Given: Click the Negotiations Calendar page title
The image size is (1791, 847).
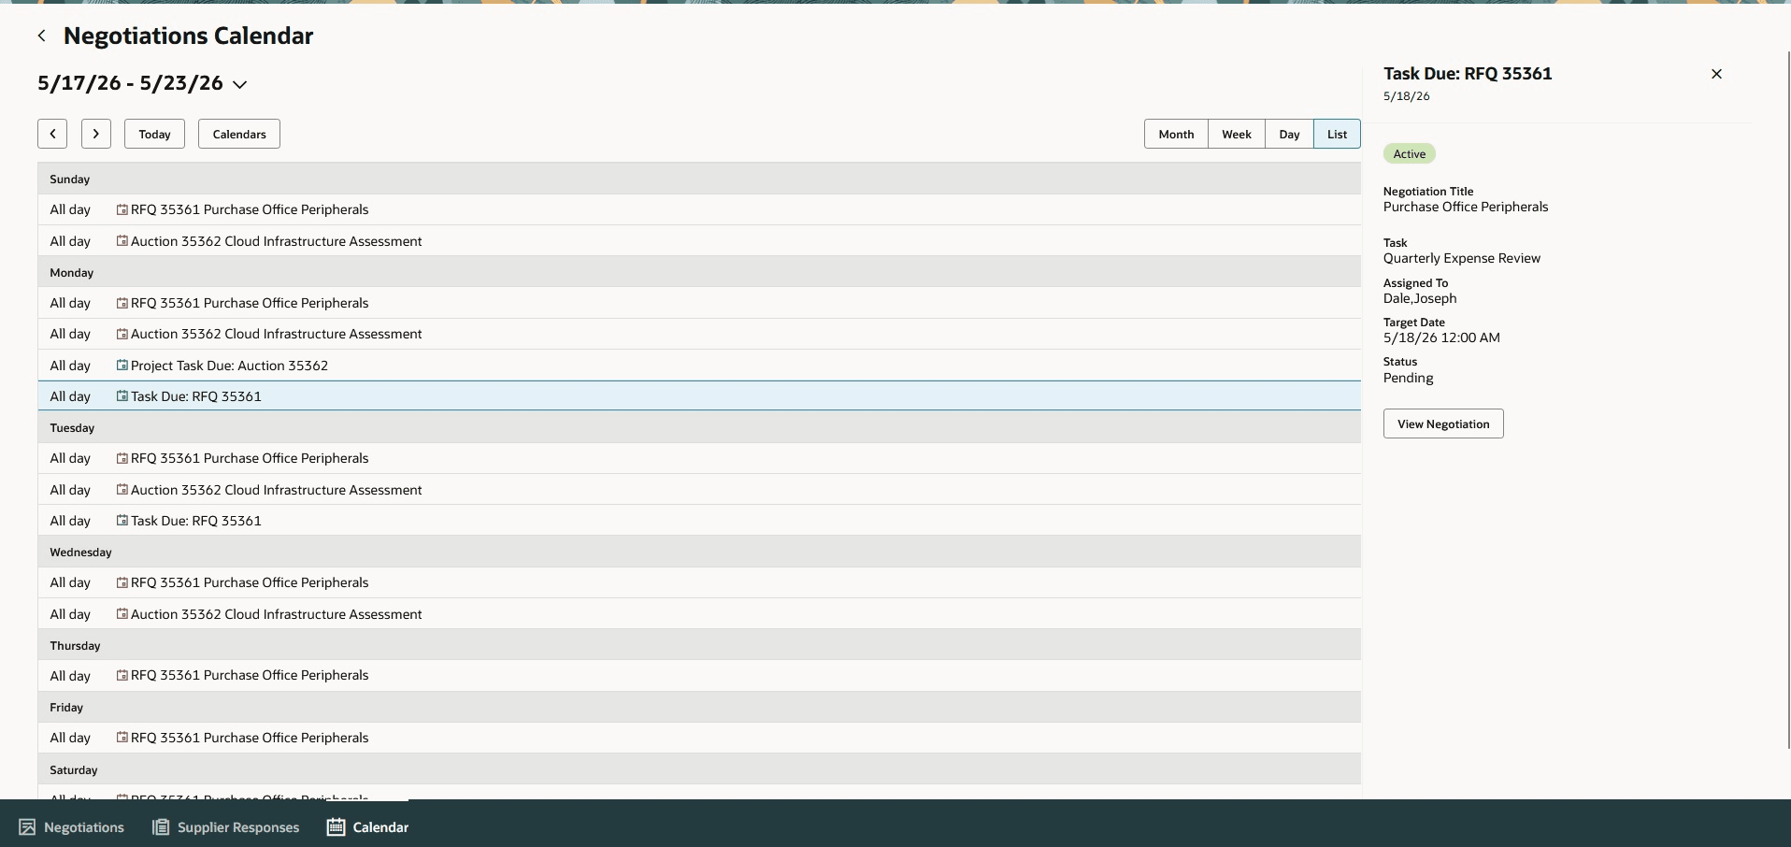Looking at the screenshot, I should tap(188, 36).
